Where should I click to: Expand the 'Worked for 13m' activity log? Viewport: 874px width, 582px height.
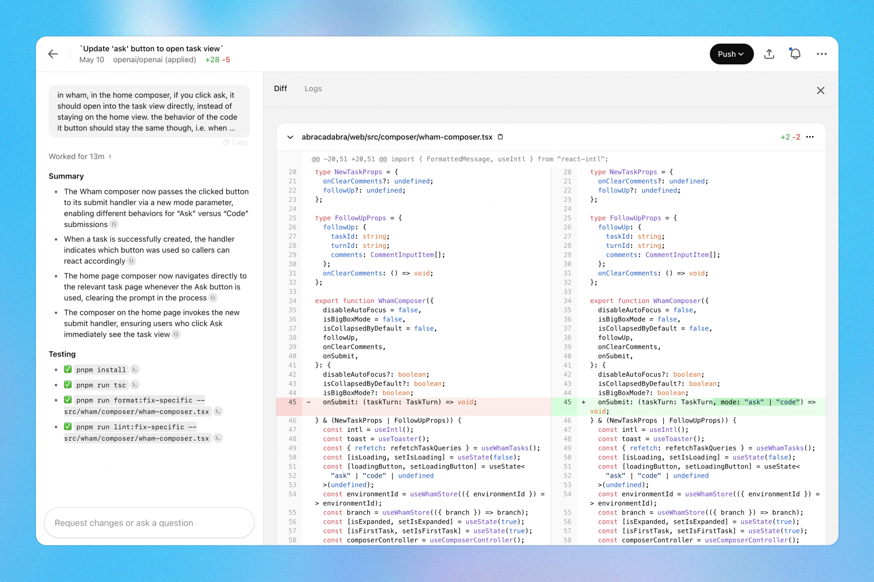pyautogui.click(x=80, y=157)
